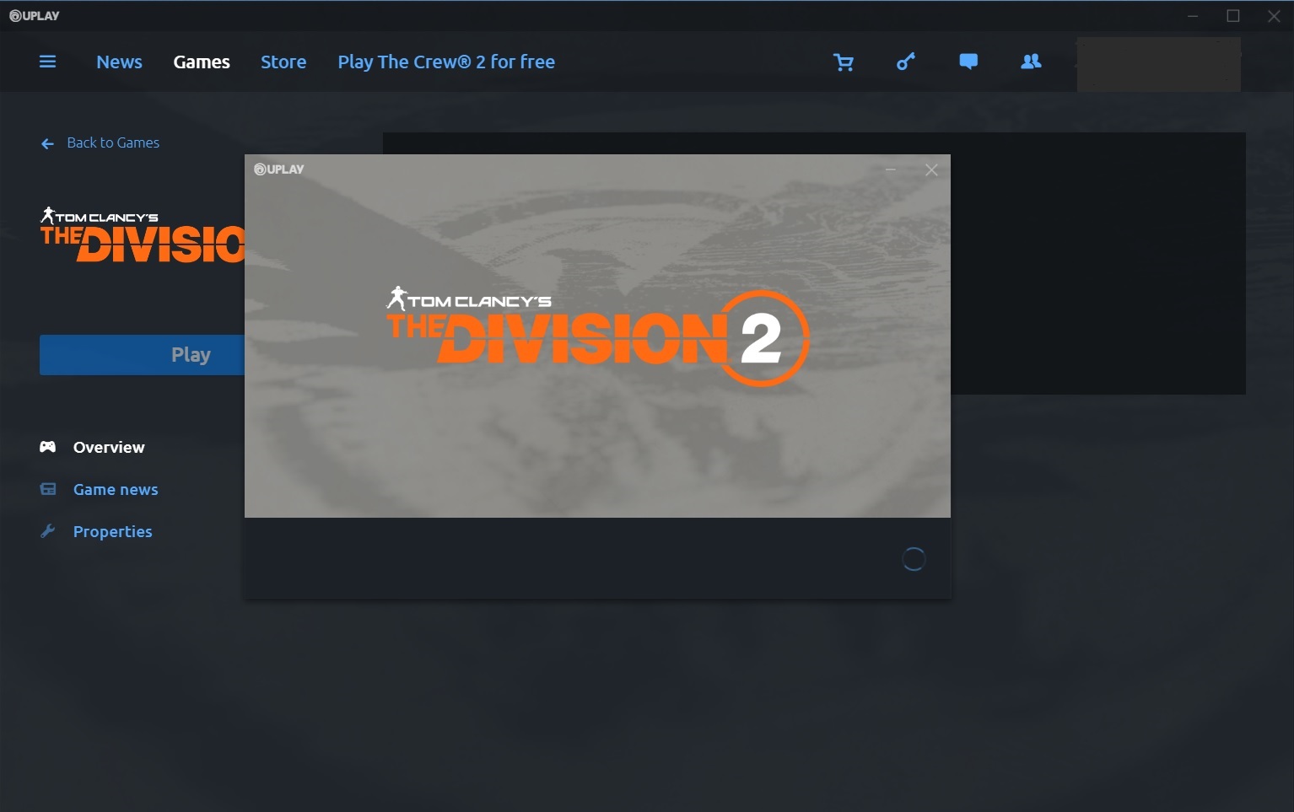The image size is (1294, 812).
Task: Open the user account area
Action: coord(1158,63)
